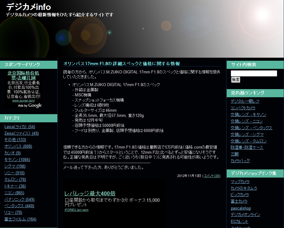
Task: Go to the ソニー (910) category
Action: (x=14, y=173)
